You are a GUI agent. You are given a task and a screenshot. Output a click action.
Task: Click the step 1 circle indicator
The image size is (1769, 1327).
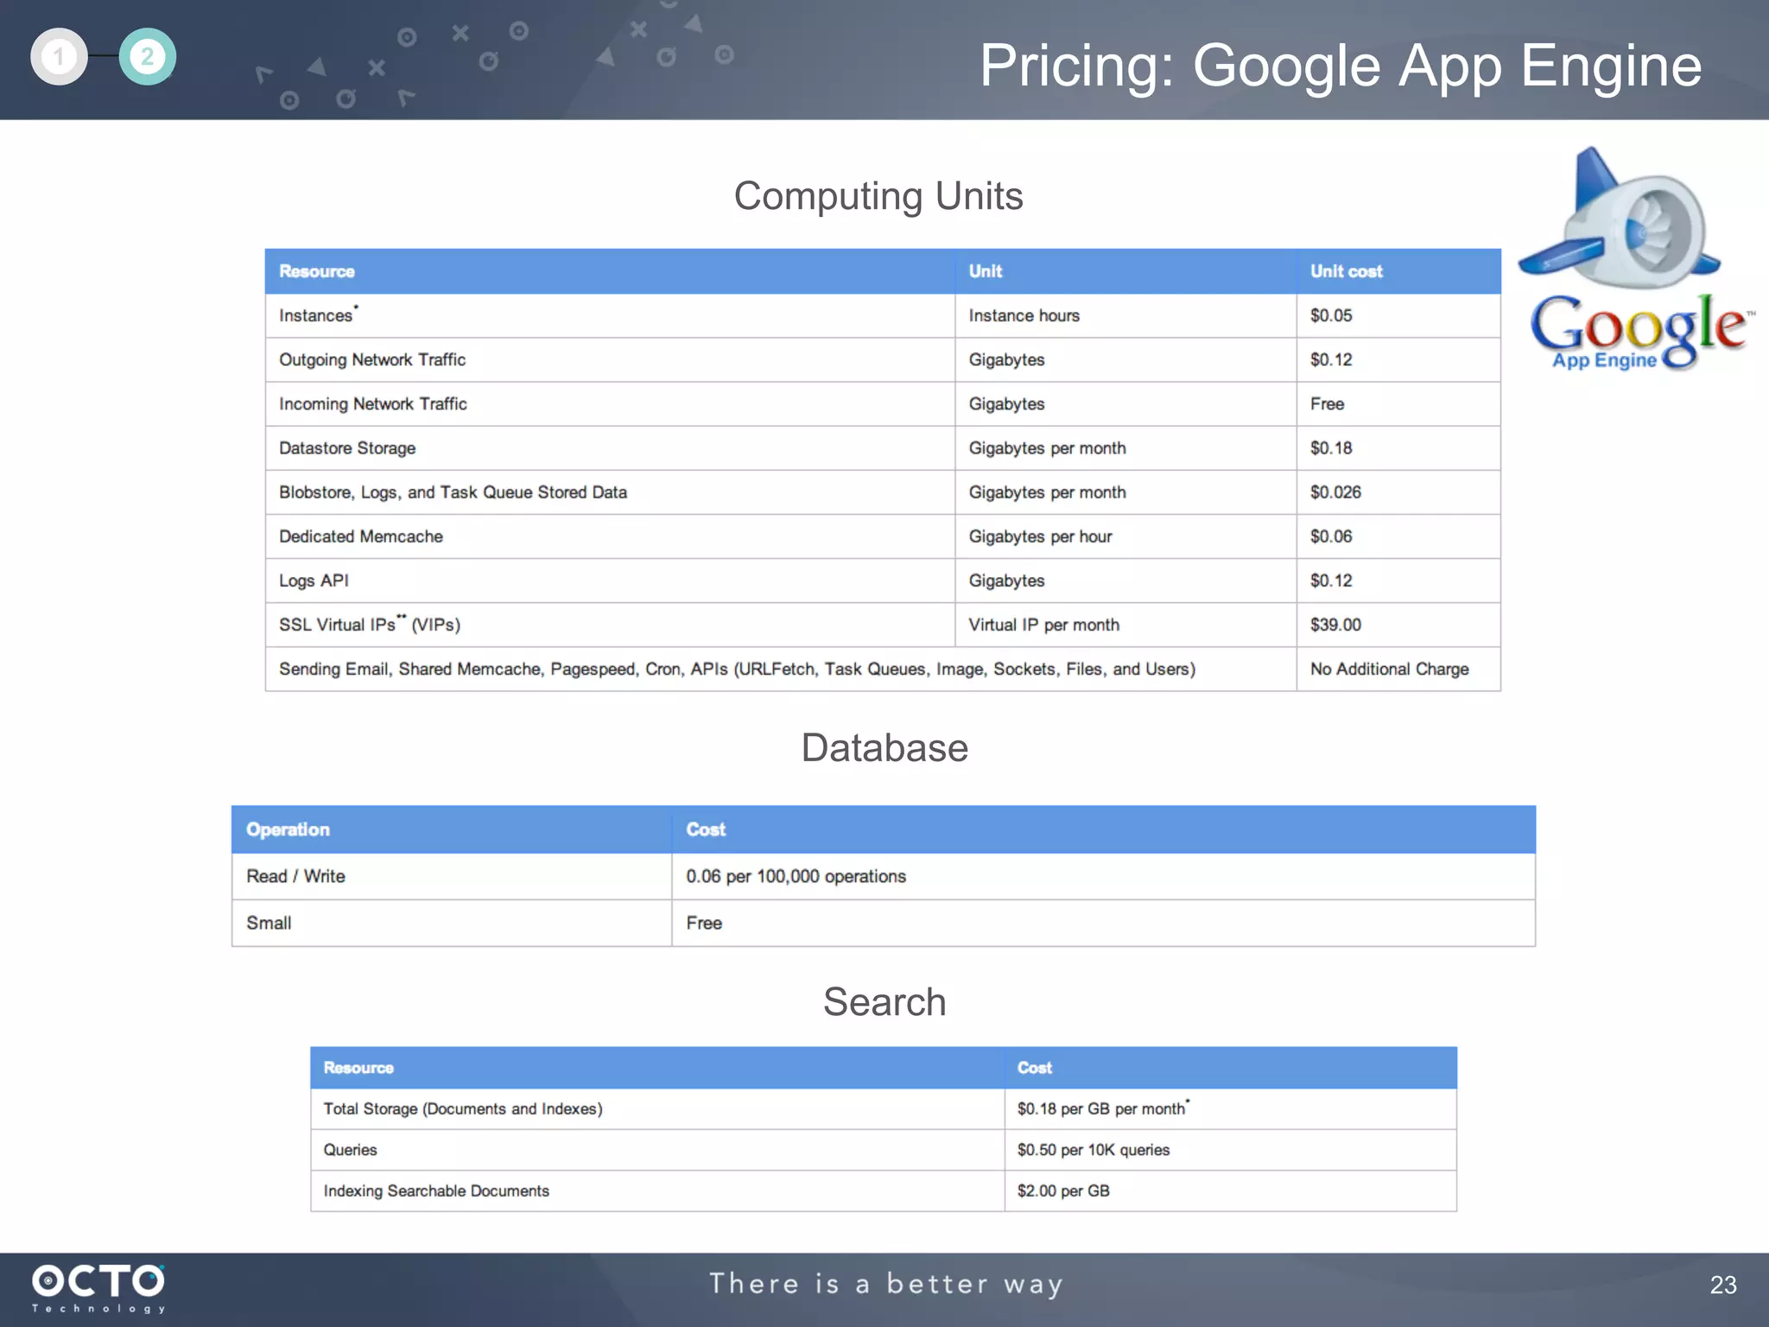(59, 57)
